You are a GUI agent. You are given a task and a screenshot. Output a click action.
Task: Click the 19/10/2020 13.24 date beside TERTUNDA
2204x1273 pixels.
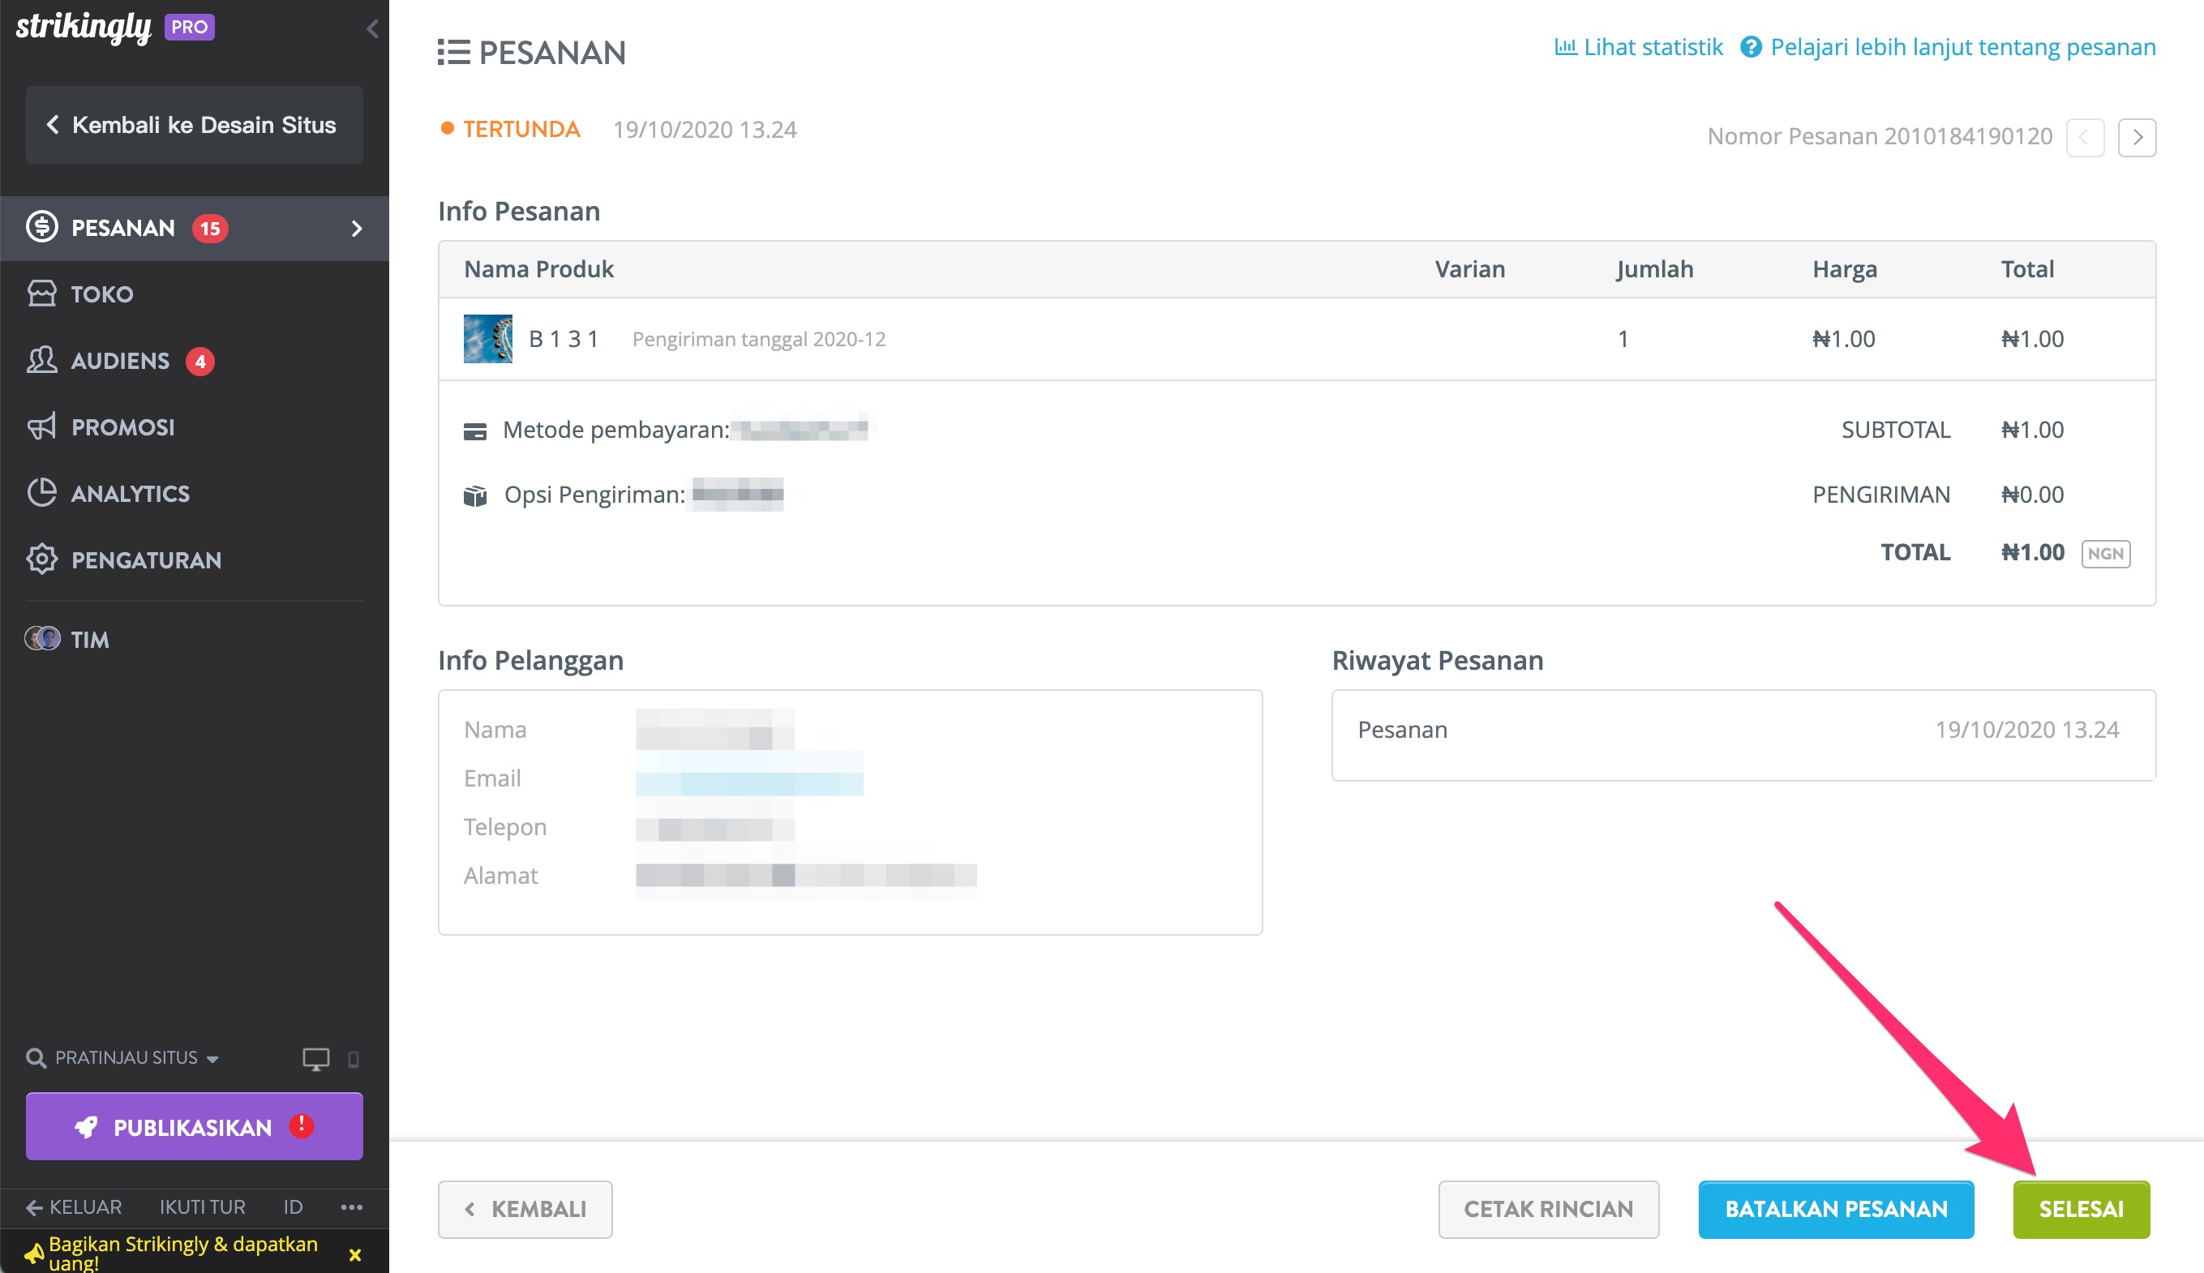pyautogui.click(x=705, y=130)
